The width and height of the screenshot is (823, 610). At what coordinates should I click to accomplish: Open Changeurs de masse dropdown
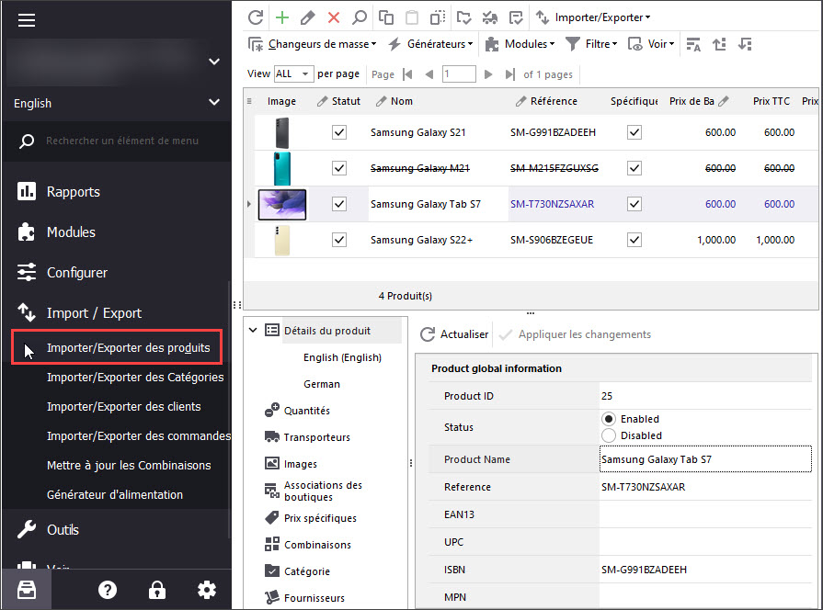[x=313, y=44]
